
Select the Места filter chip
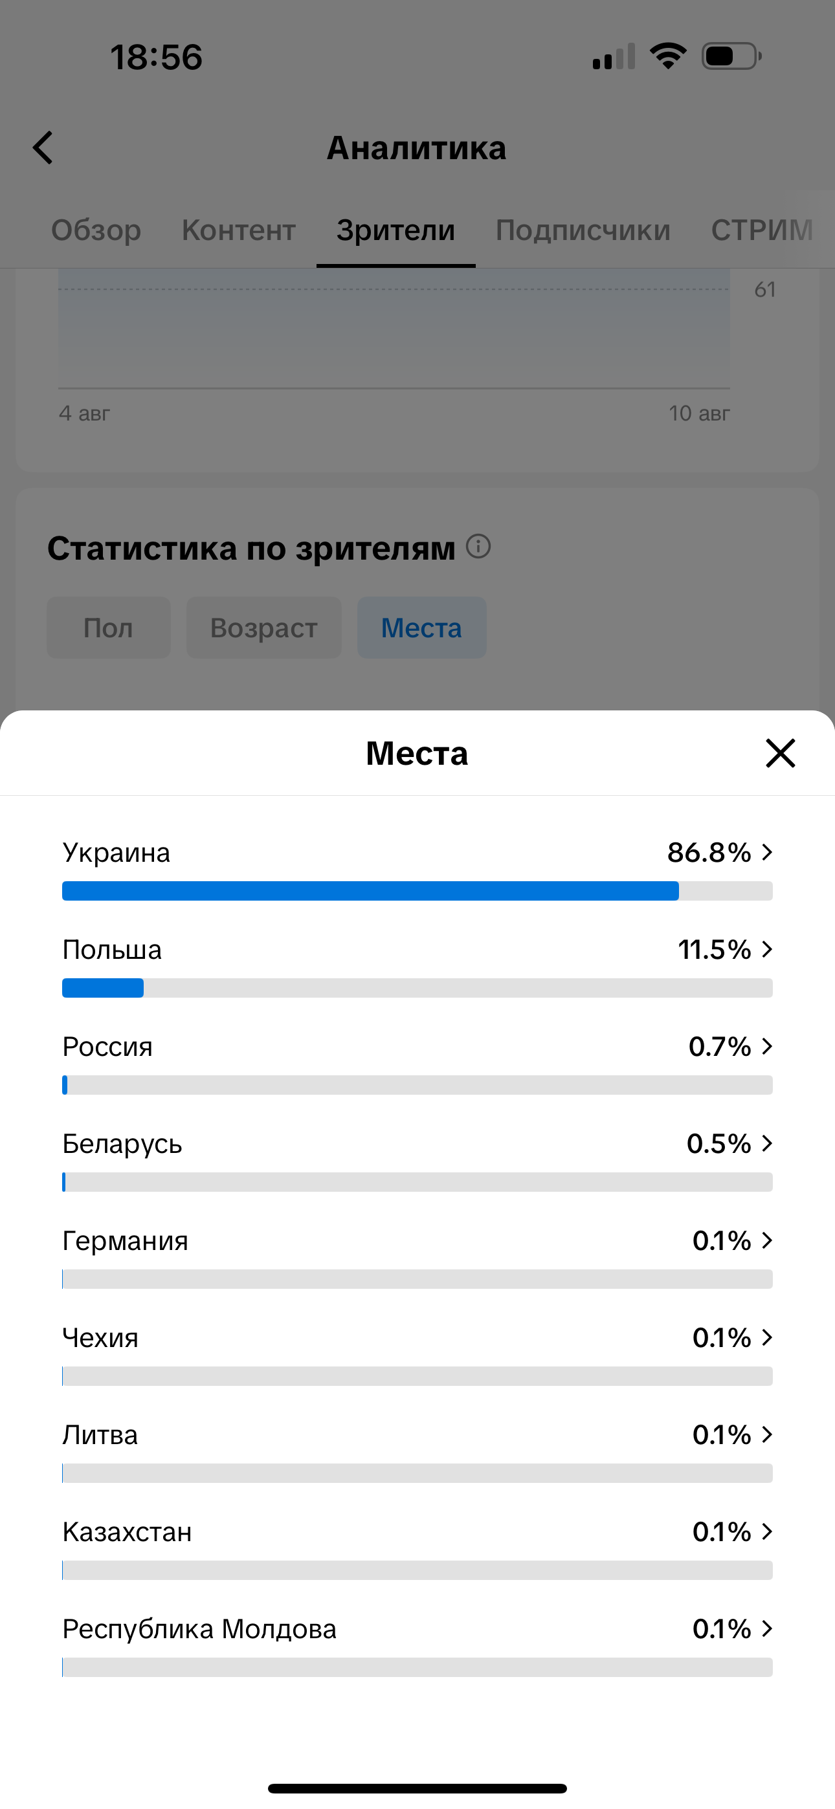click(422, 628)
